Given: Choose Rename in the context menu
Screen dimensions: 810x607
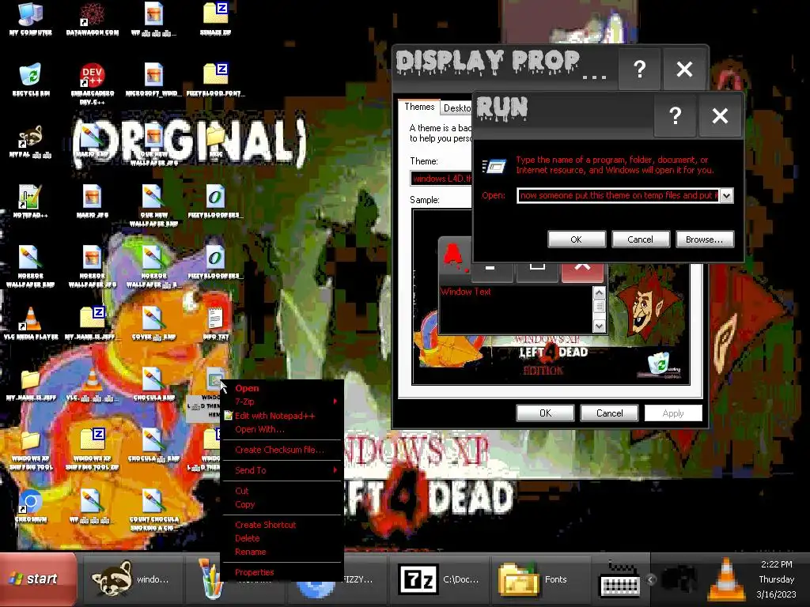Looking at the screenshot, I should [x=282, y=552].
